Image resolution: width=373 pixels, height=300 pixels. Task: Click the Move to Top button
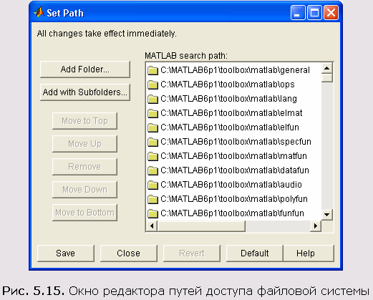click(x=84, y=121)
